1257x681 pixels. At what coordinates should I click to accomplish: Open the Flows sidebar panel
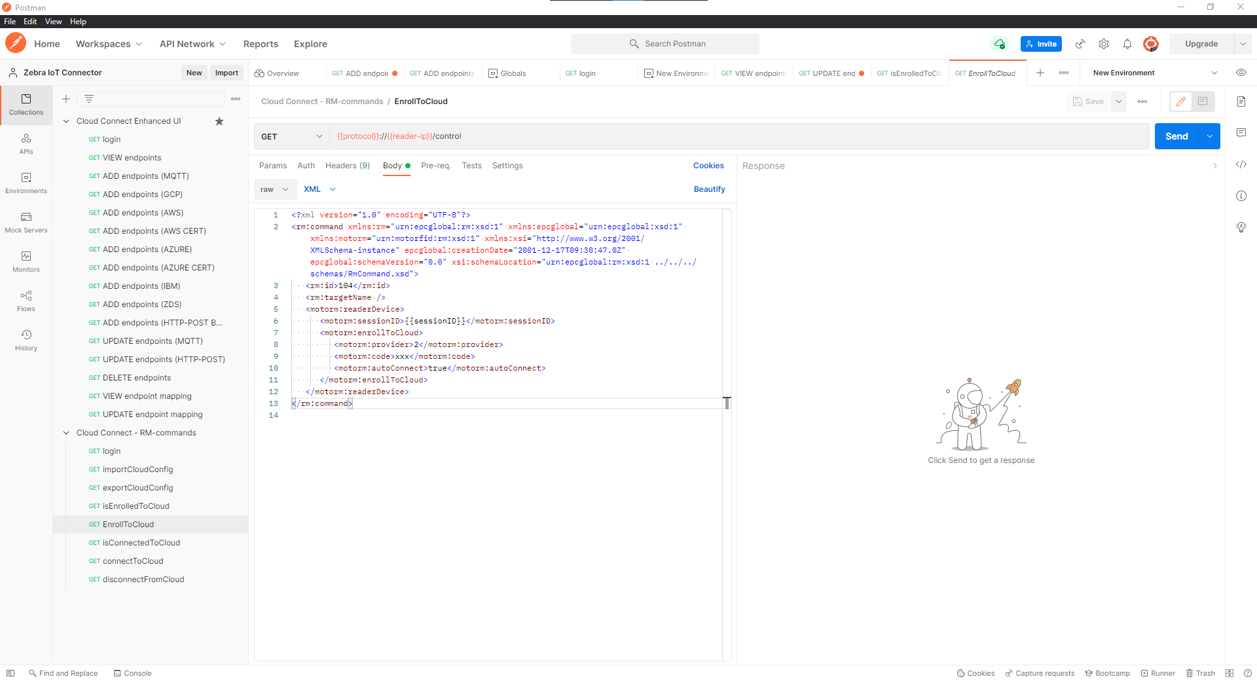point(26,301)
